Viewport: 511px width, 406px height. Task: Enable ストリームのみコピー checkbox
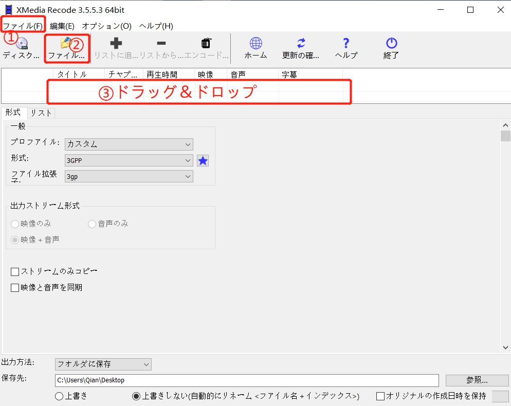coord(15,272)
